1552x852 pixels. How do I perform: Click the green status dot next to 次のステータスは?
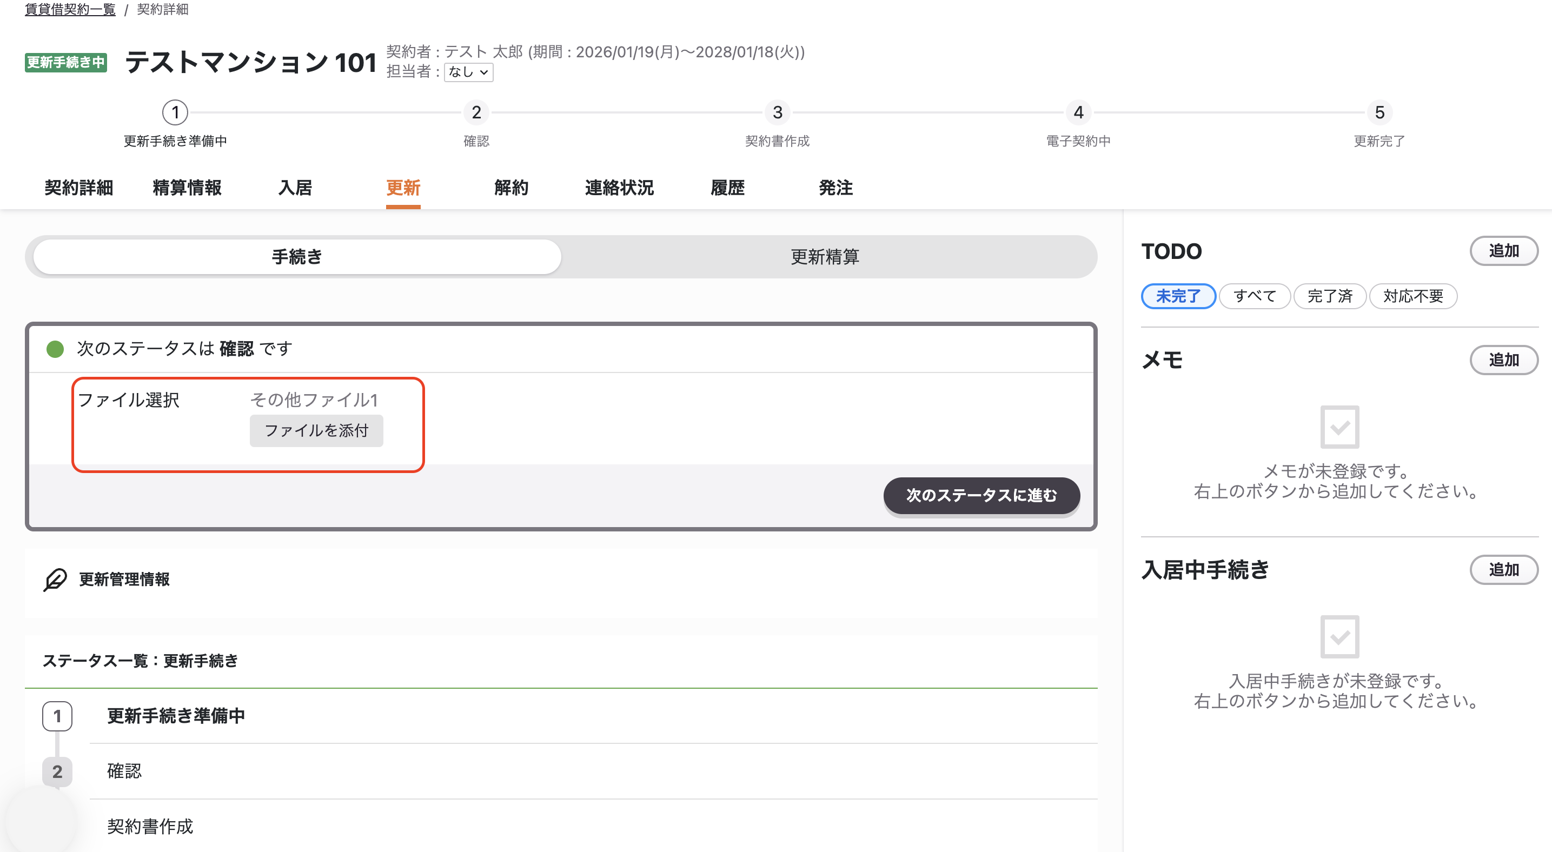[x=55, y=349]
